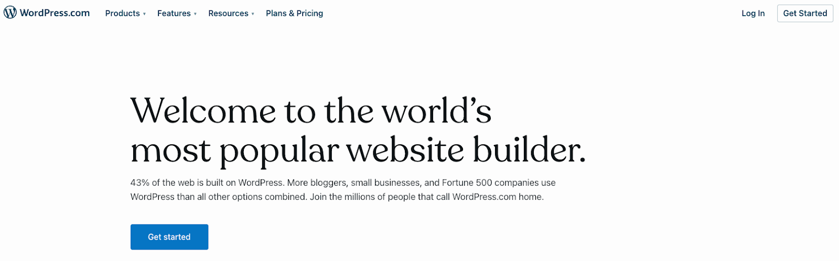
Task: Open the Products menu
Action: point(122,13)
